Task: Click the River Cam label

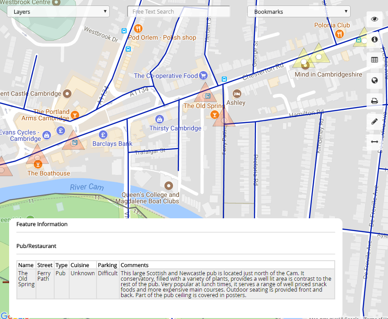Action: tap(87, 187)
